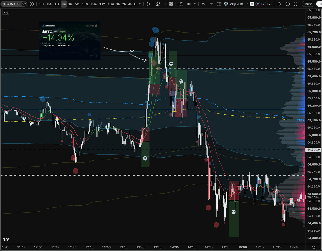Expand the Scalp 96IX layout dropdown arrow
This screenshot has width=322, height=251.
(x=246, y=4)
